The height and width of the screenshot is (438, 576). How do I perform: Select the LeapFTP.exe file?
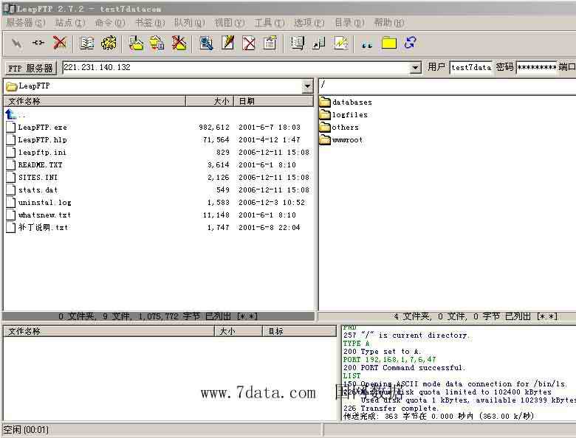[43, 128]
